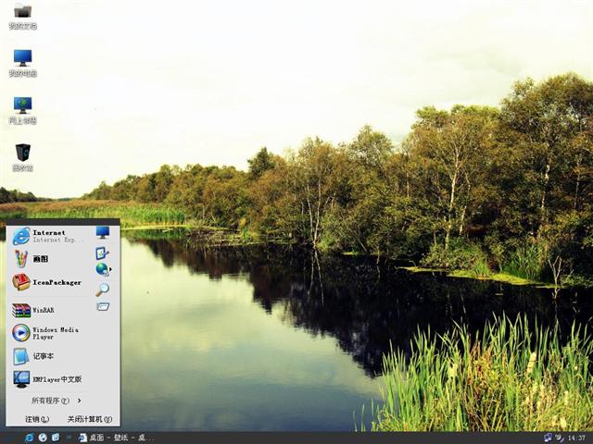Select the 回收站 recycle bin icon

(22, 157)
